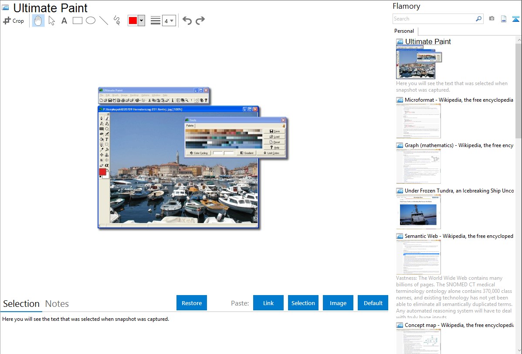This screenshot has height=354, width=522.
Task: Paste as Link button
Action: point(268,303)
